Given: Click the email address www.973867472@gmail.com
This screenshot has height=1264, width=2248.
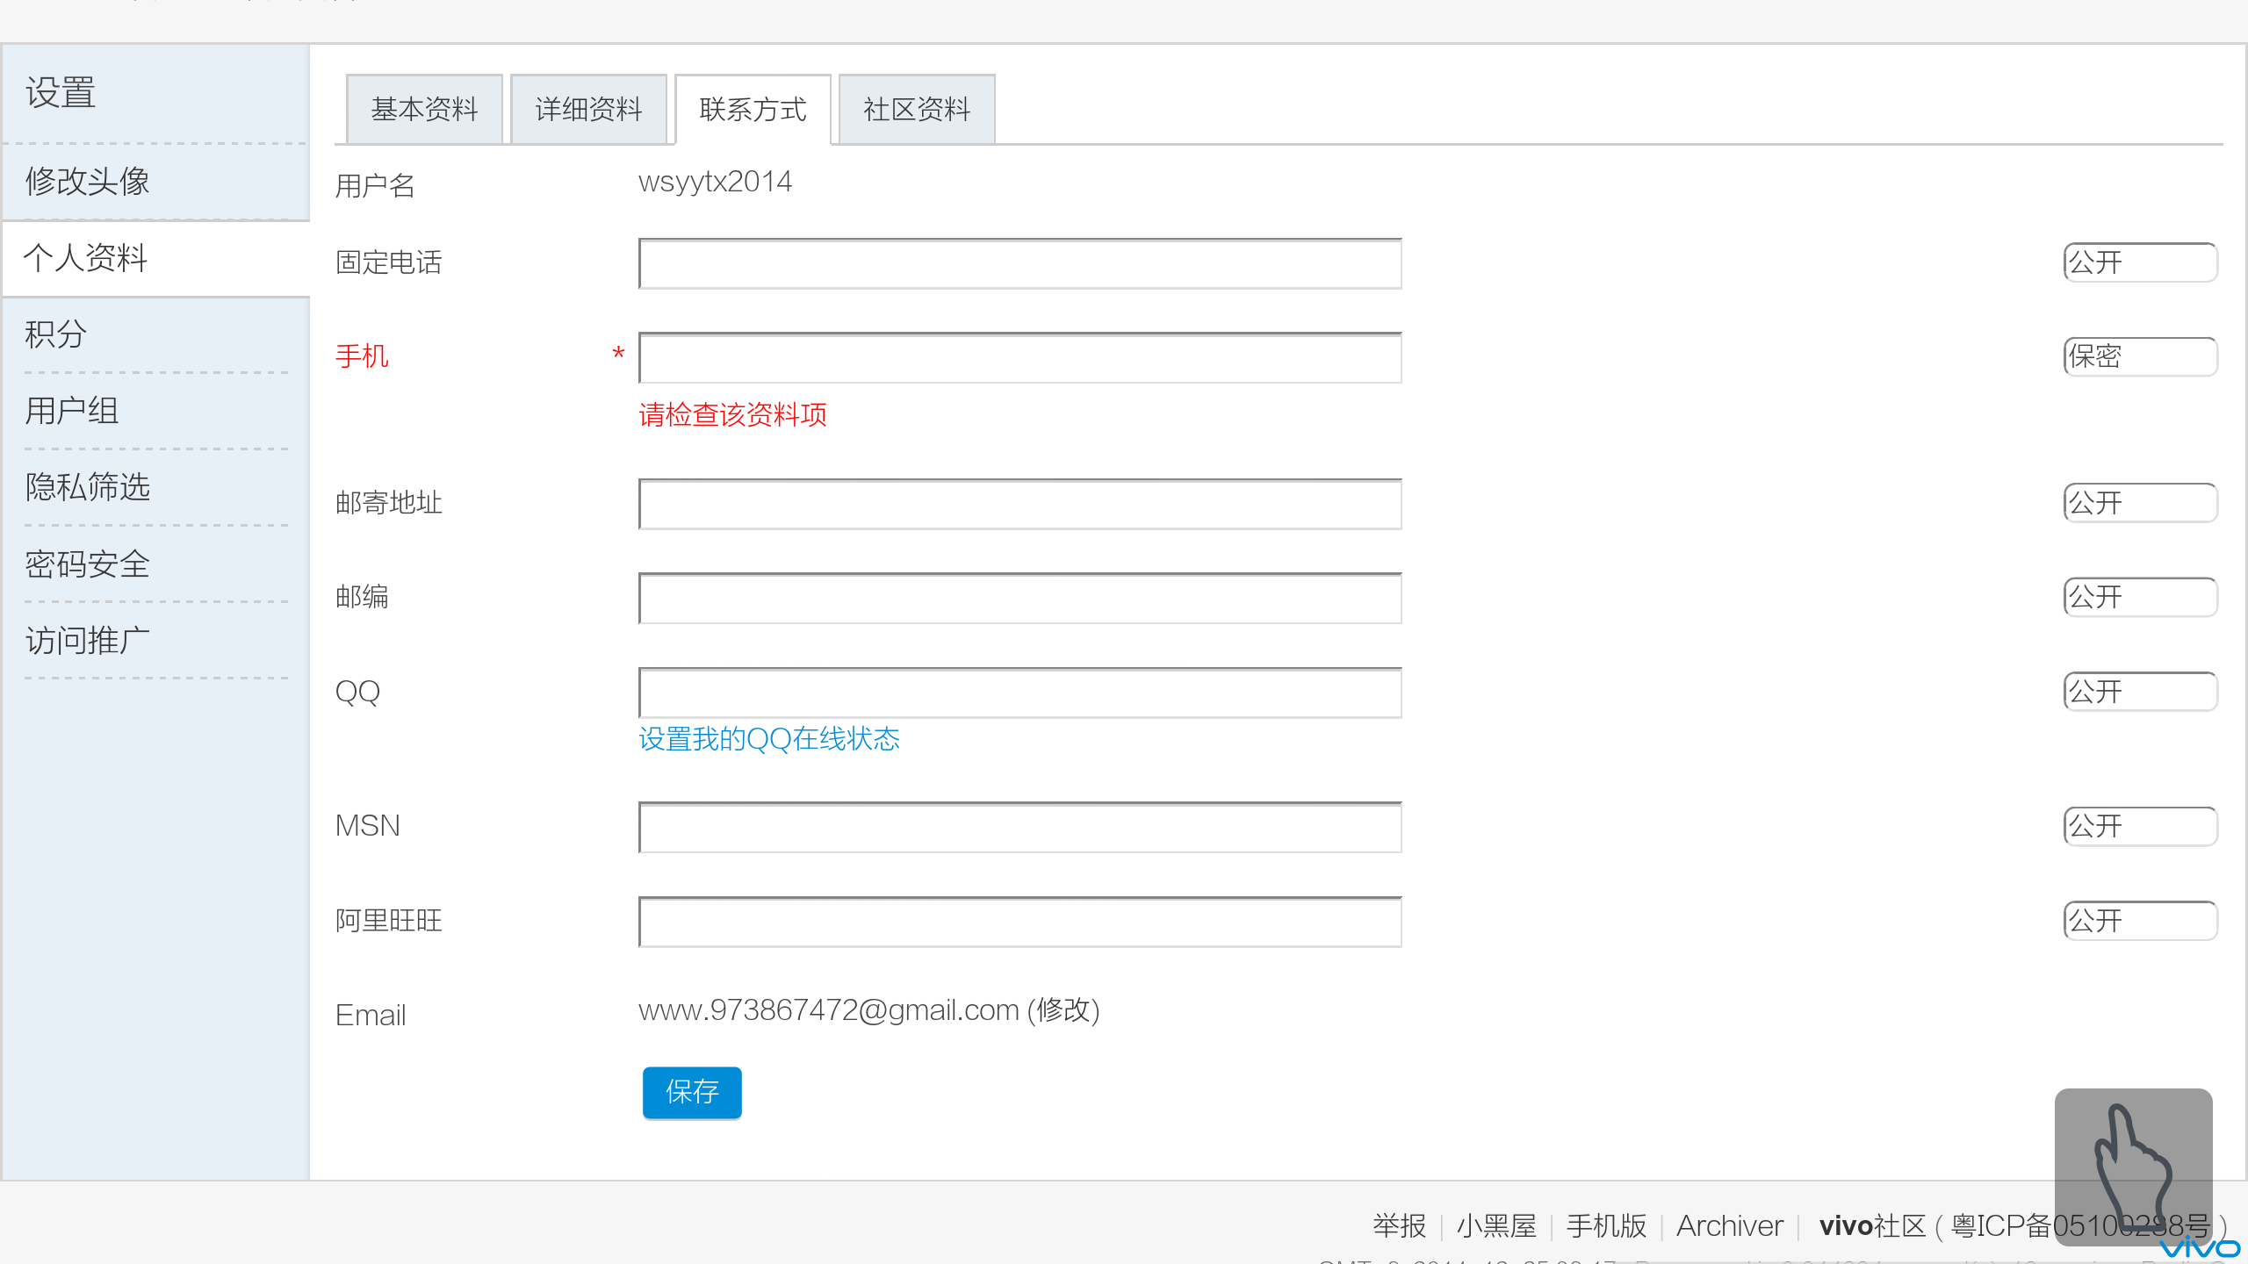Looking at the screenshot, I should coord(829,1010).
